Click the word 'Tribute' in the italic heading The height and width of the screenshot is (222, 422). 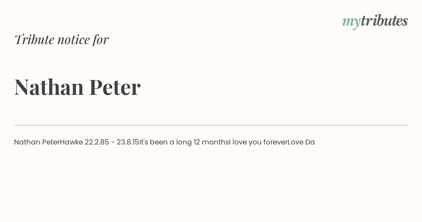34,39
